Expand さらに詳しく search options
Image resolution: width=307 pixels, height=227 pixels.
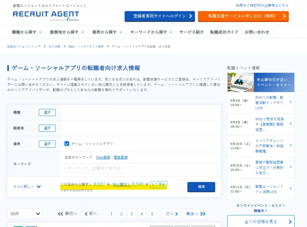click(27, 186)
